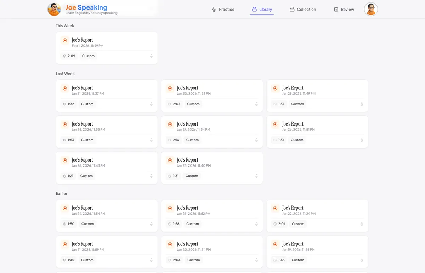Click microphone icon on Jan 30 report
Image resolution: width=425 pixels, height=273 pixels.
(x=256, y=104)
